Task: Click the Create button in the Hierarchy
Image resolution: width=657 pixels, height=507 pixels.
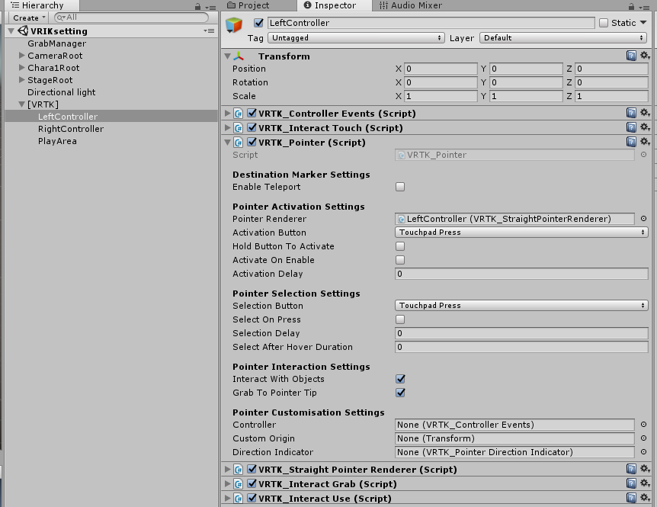Action: (x=27, y=17)
